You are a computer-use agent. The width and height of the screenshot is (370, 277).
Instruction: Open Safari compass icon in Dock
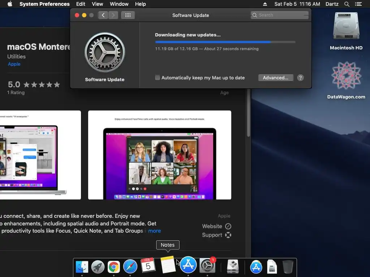pos(130,267)
